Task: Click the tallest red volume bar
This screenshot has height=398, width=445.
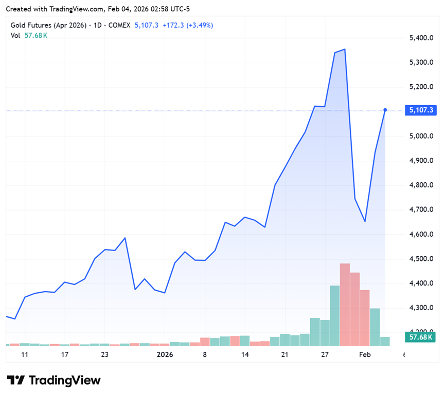Action: point(345,304)
